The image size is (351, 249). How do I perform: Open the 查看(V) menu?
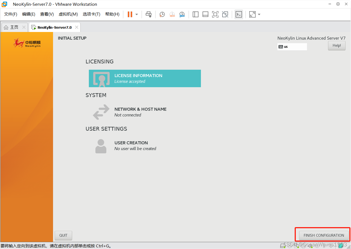pyautogui.click(x=47, y=14)
